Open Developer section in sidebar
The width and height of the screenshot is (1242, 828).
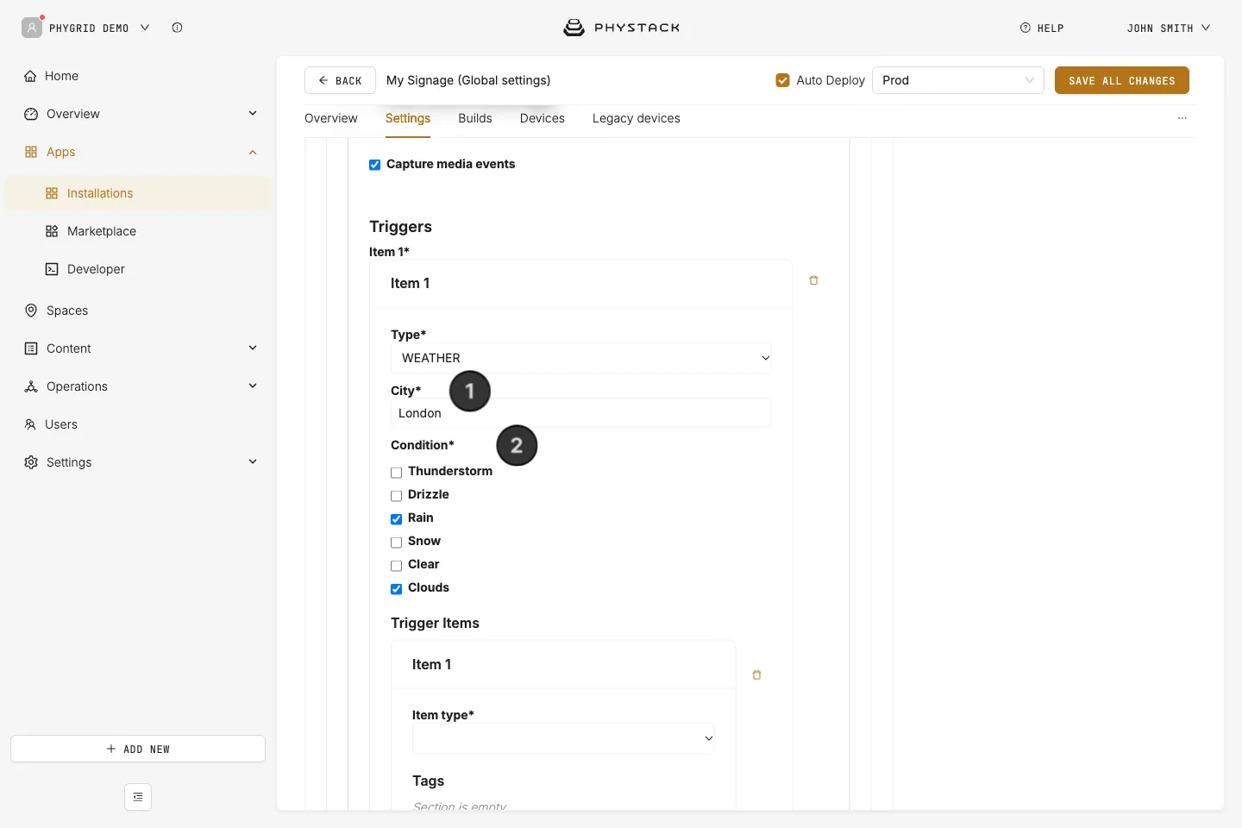pos(96,269)
